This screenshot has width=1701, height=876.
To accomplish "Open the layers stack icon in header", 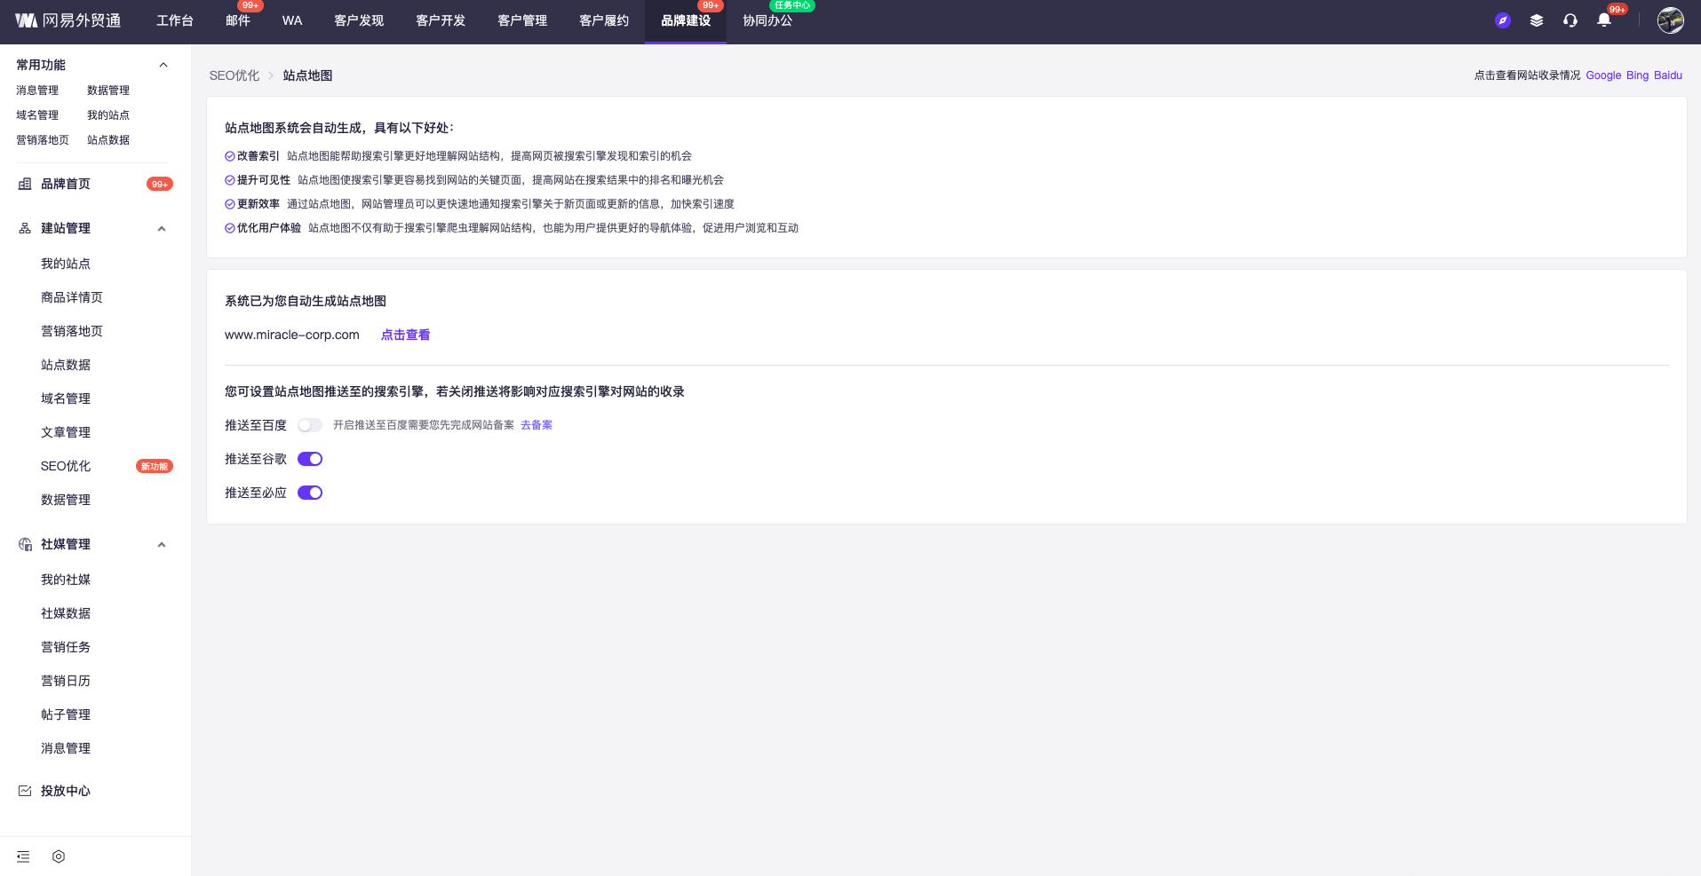I will point(1537,20).
